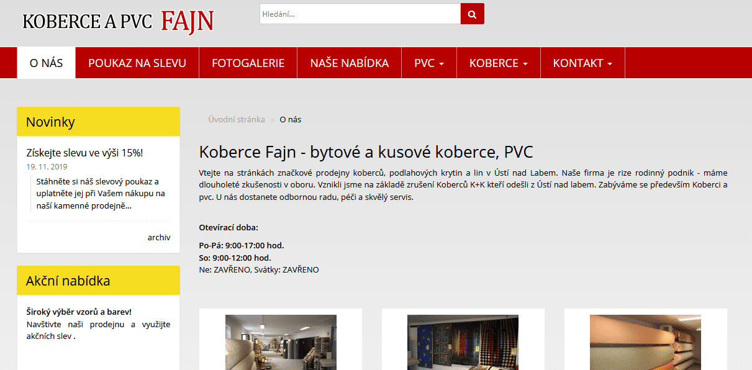The width and height of the screenshot is (752, 370).
Task: Click the intro paragraph starting Vtejte
Action: point(463,185)
